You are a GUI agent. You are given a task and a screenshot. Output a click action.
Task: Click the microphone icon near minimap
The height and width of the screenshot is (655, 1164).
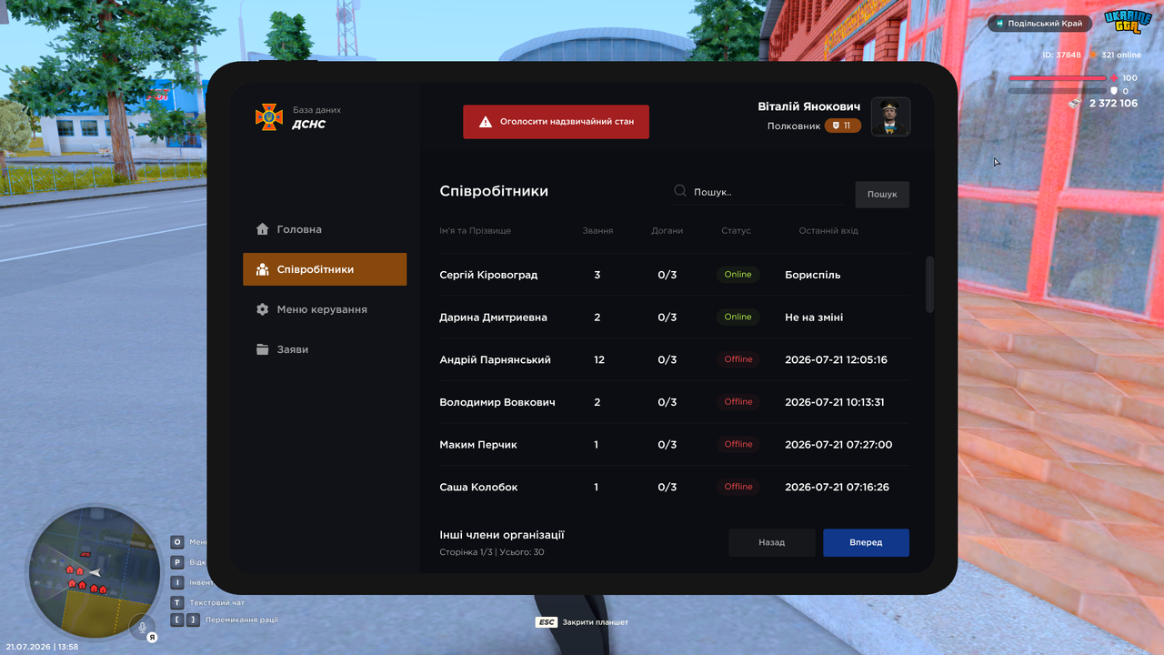point(142,626)
